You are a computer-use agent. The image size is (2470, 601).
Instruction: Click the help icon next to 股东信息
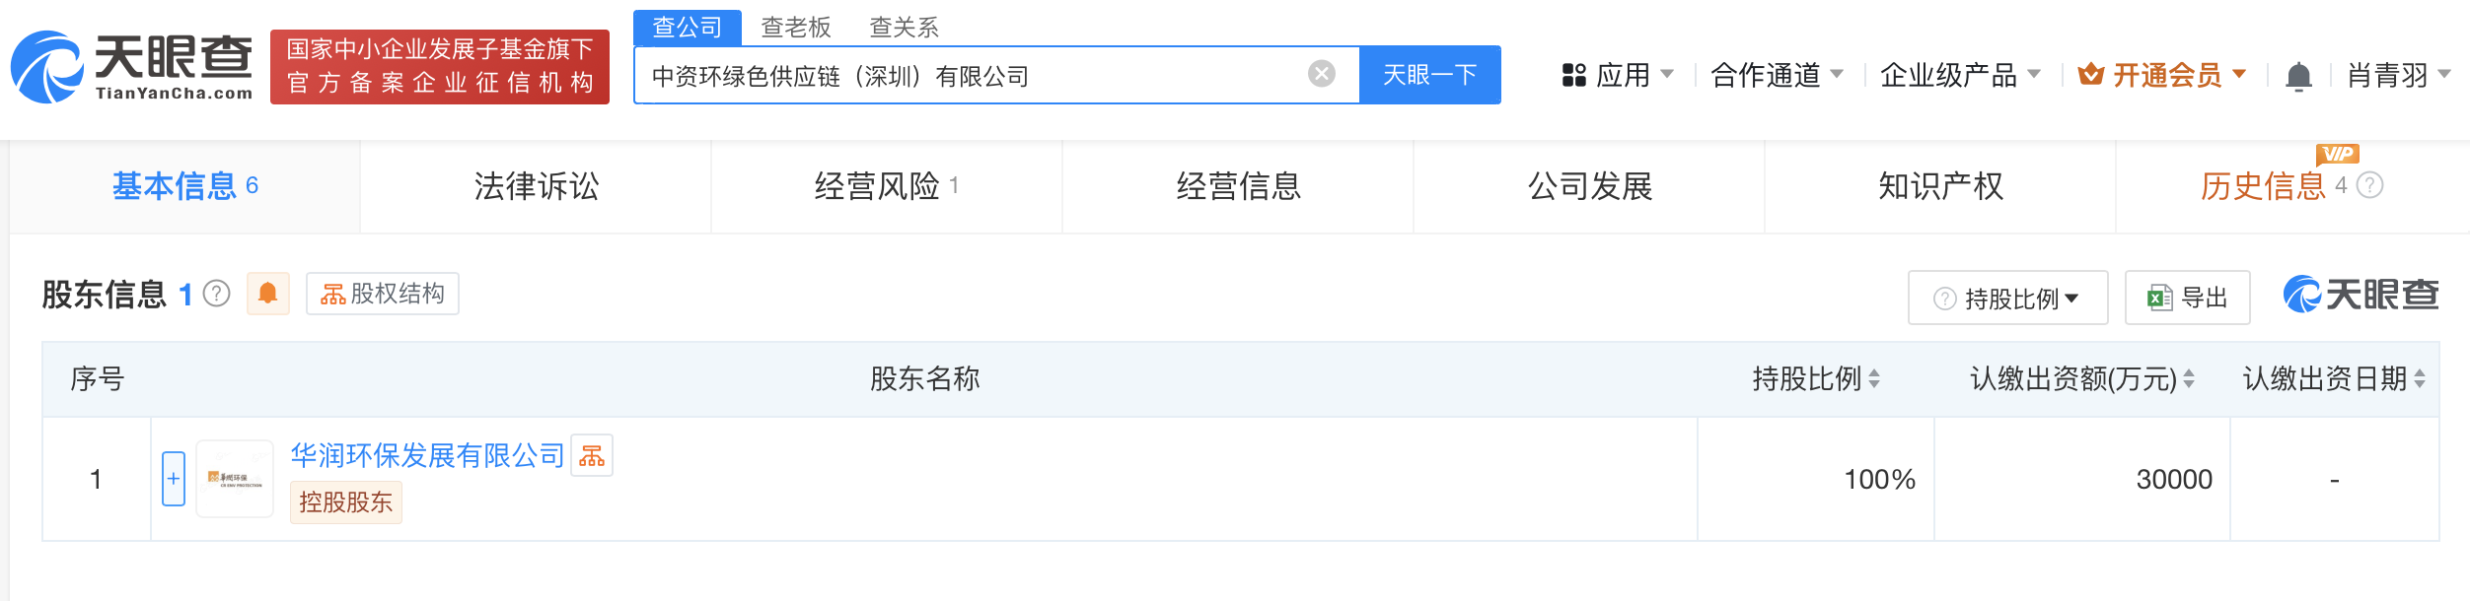[x=217, y=294]
